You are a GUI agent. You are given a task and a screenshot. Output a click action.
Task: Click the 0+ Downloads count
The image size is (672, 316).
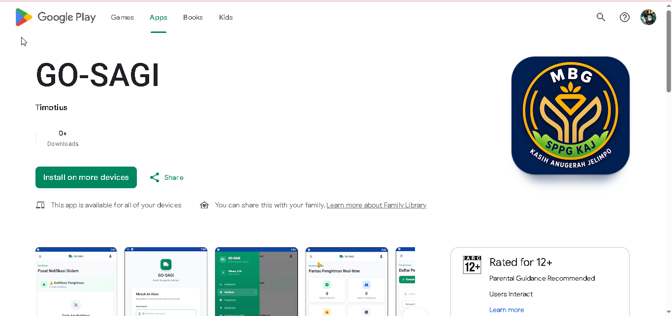(x=63, y=138)
